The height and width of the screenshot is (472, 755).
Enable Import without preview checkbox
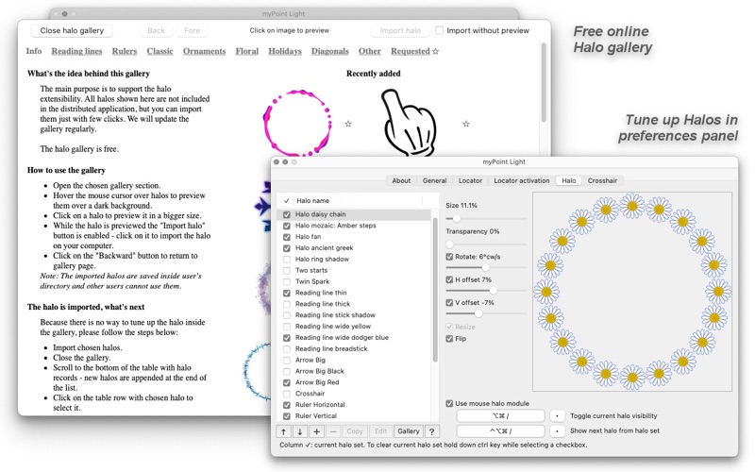click(439, 30)
